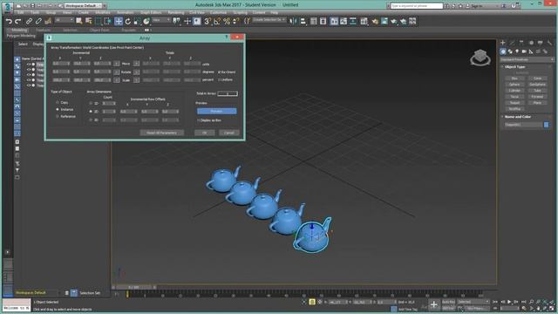The image size is (558, 314).
Task: Select the Copy radio button
Action: coord(58,103)
